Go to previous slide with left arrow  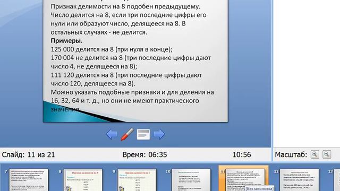[x=112, y=134]
